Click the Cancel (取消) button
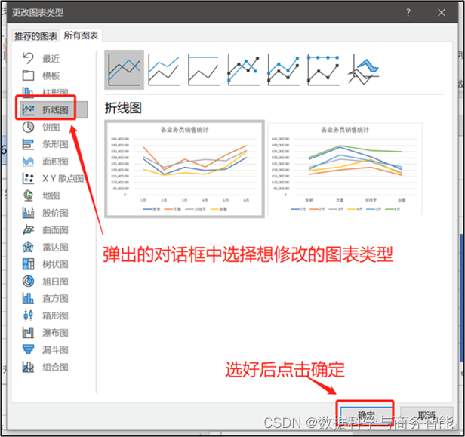465x437 pixels. [x=427, y=415]
